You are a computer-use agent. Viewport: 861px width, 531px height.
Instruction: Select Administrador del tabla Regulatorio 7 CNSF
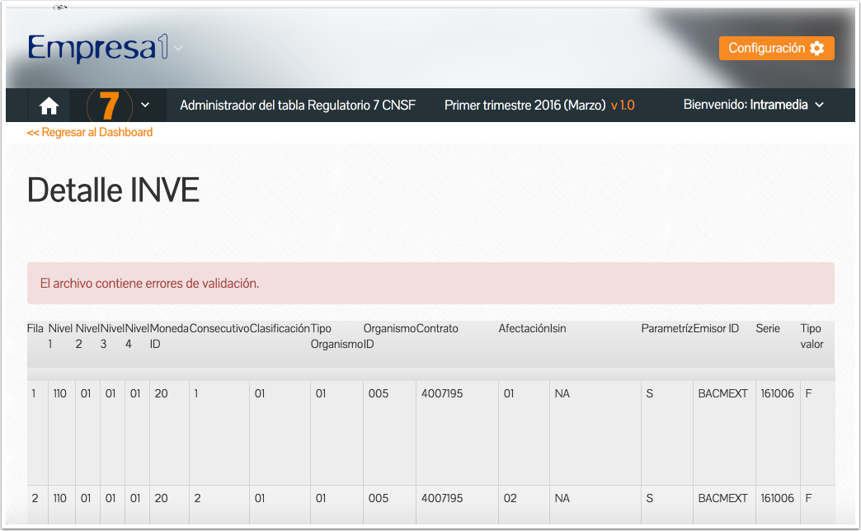point(298,106)
